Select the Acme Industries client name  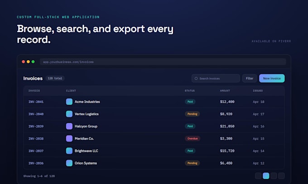(x=87, y=102)
